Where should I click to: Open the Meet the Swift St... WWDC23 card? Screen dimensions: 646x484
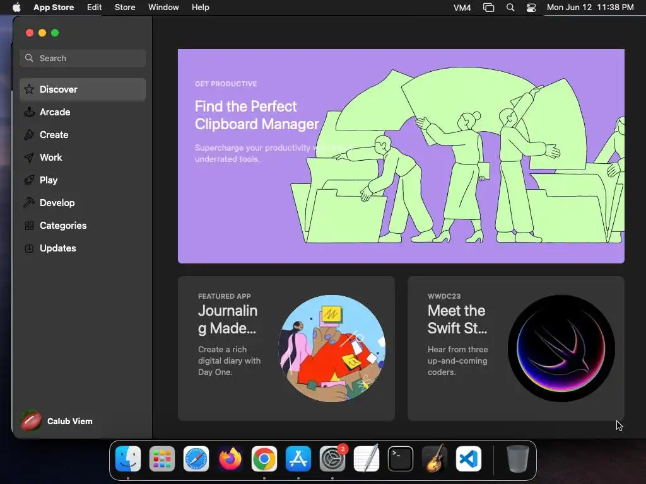pos(516,348)
